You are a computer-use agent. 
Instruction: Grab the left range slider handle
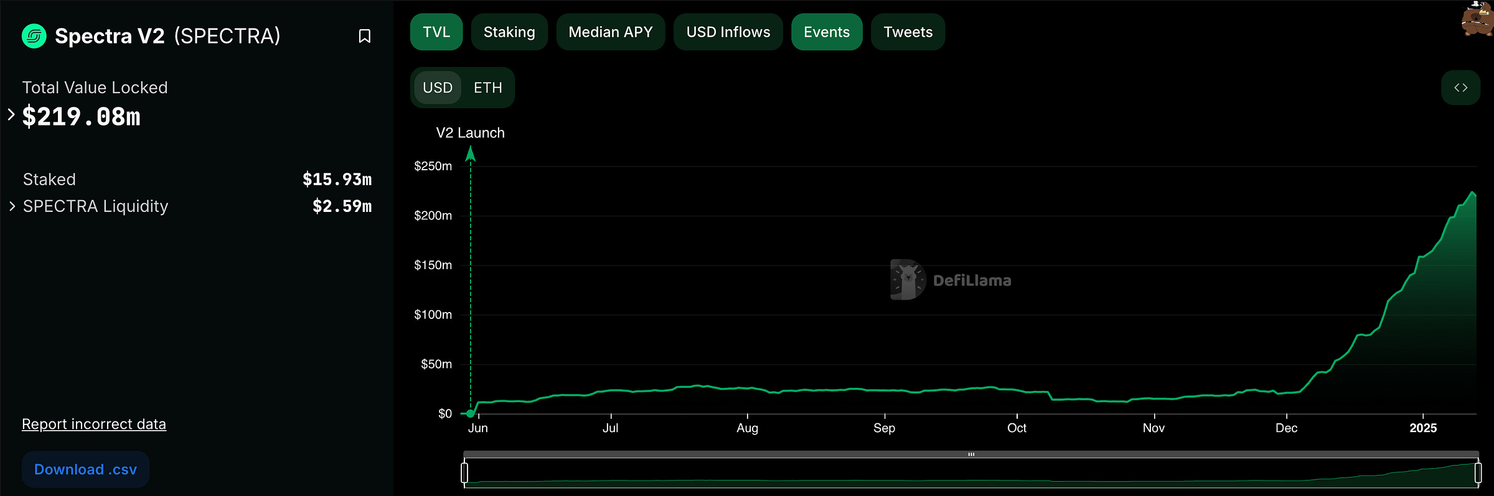[464, 472]
